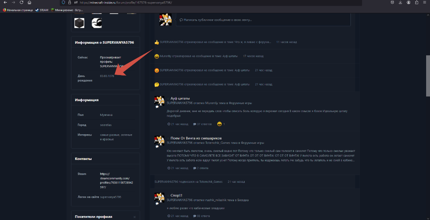Click the tracking protection shield icon
The image size is (430, 220).
63,3
